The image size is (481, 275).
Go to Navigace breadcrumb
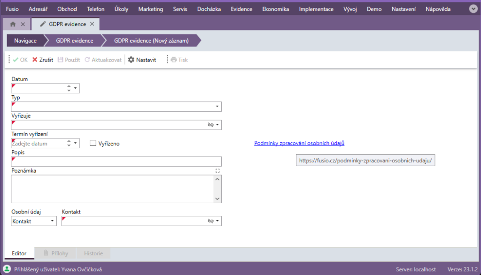click(25, 41)
